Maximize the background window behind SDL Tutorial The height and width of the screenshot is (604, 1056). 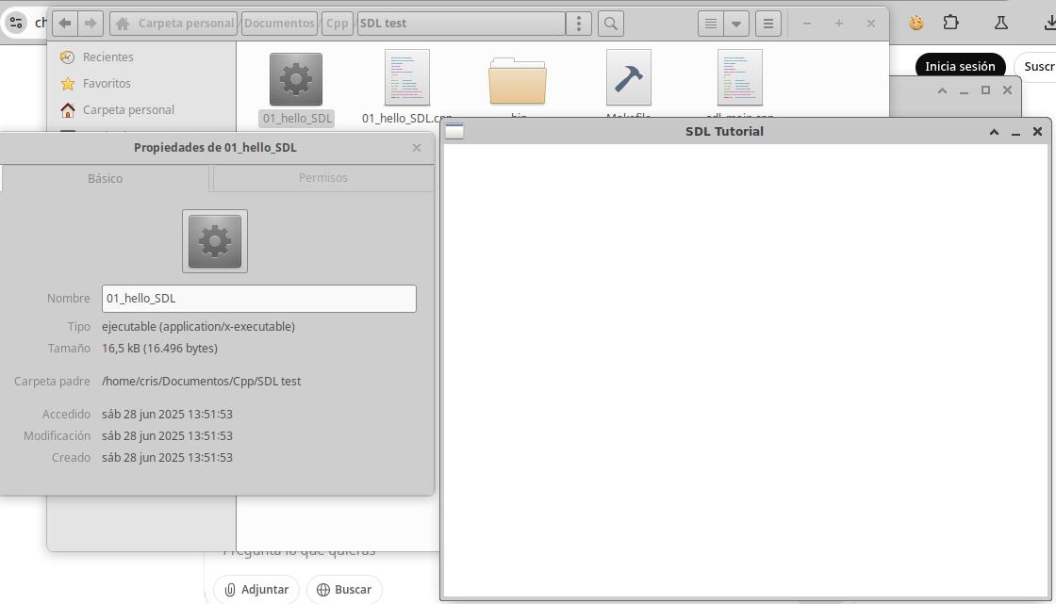pyautogui.click(x=986, y=90)
